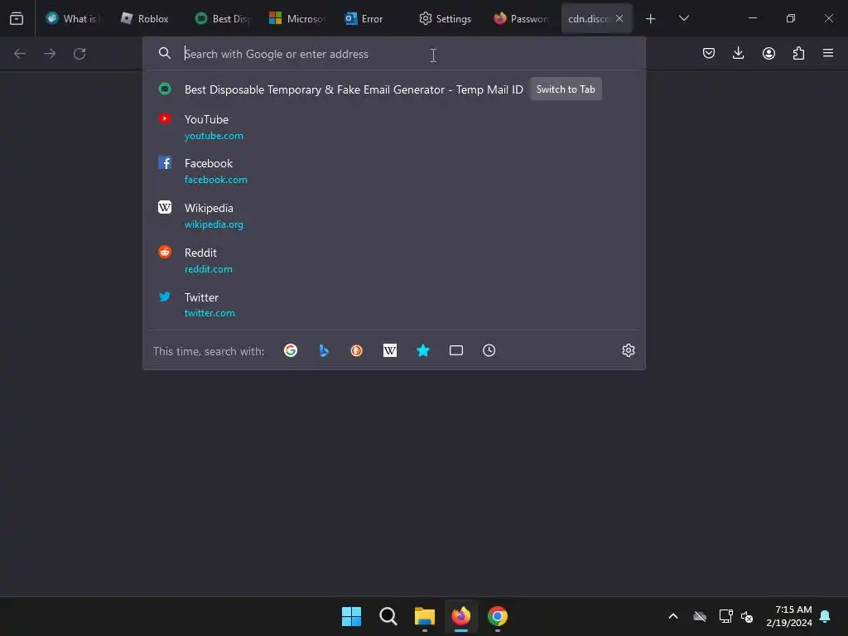Search this time with Wikipedia icon

390,350
